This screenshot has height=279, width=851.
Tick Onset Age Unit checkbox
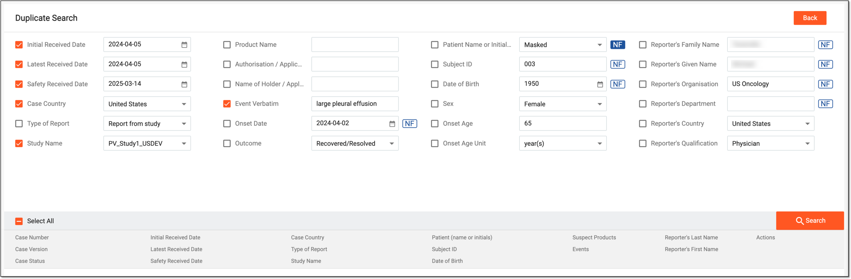(435, 143)
